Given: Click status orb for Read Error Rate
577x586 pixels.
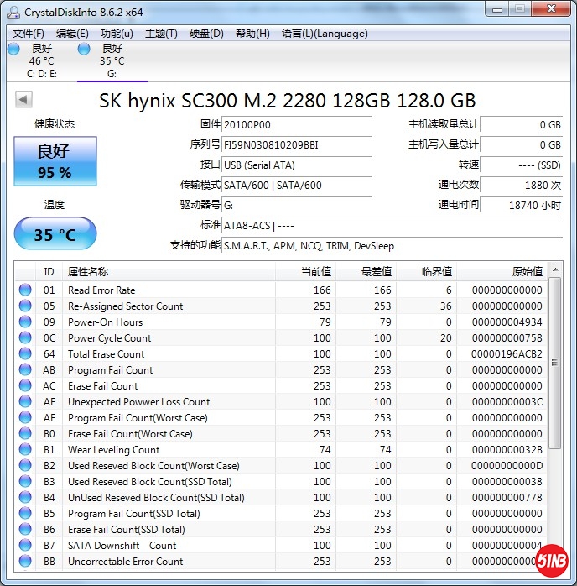Looking at the screenshot, I should [25, 290].
